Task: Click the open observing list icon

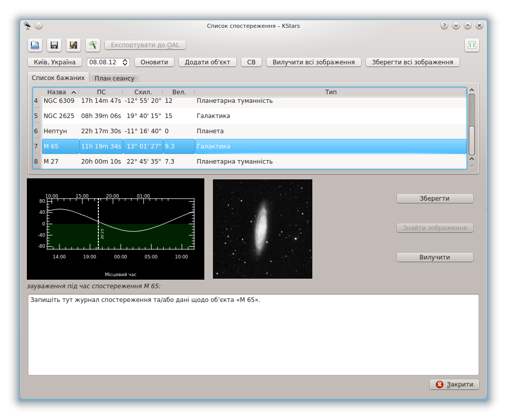Action: point(35,45)
